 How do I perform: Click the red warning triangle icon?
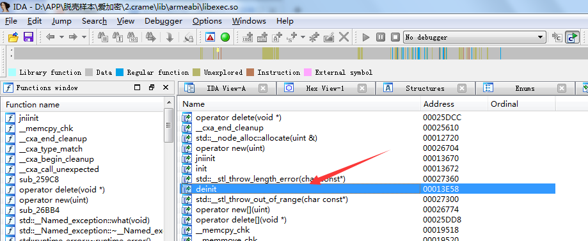pyautogui.click(x=210, y=37)
